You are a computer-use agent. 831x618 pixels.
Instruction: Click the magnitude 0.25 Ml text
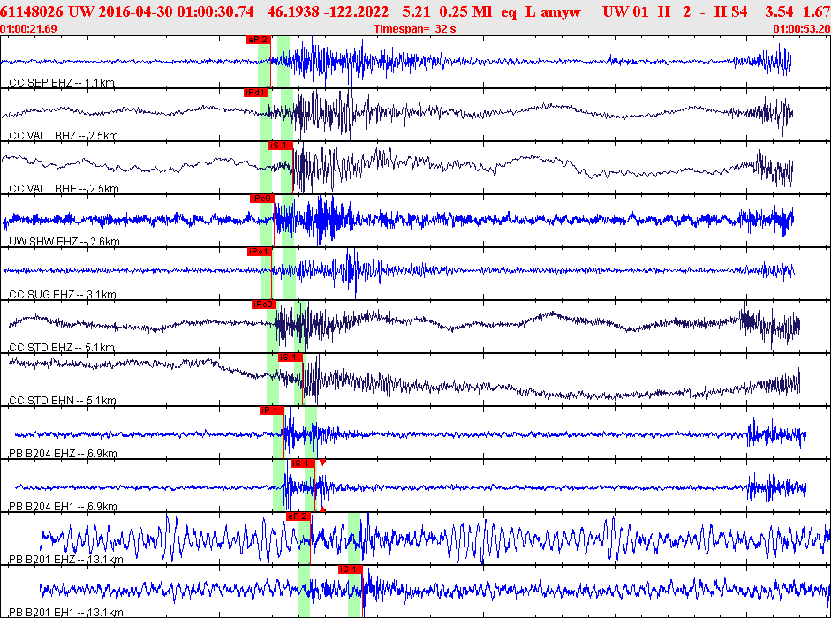(466, 11)
